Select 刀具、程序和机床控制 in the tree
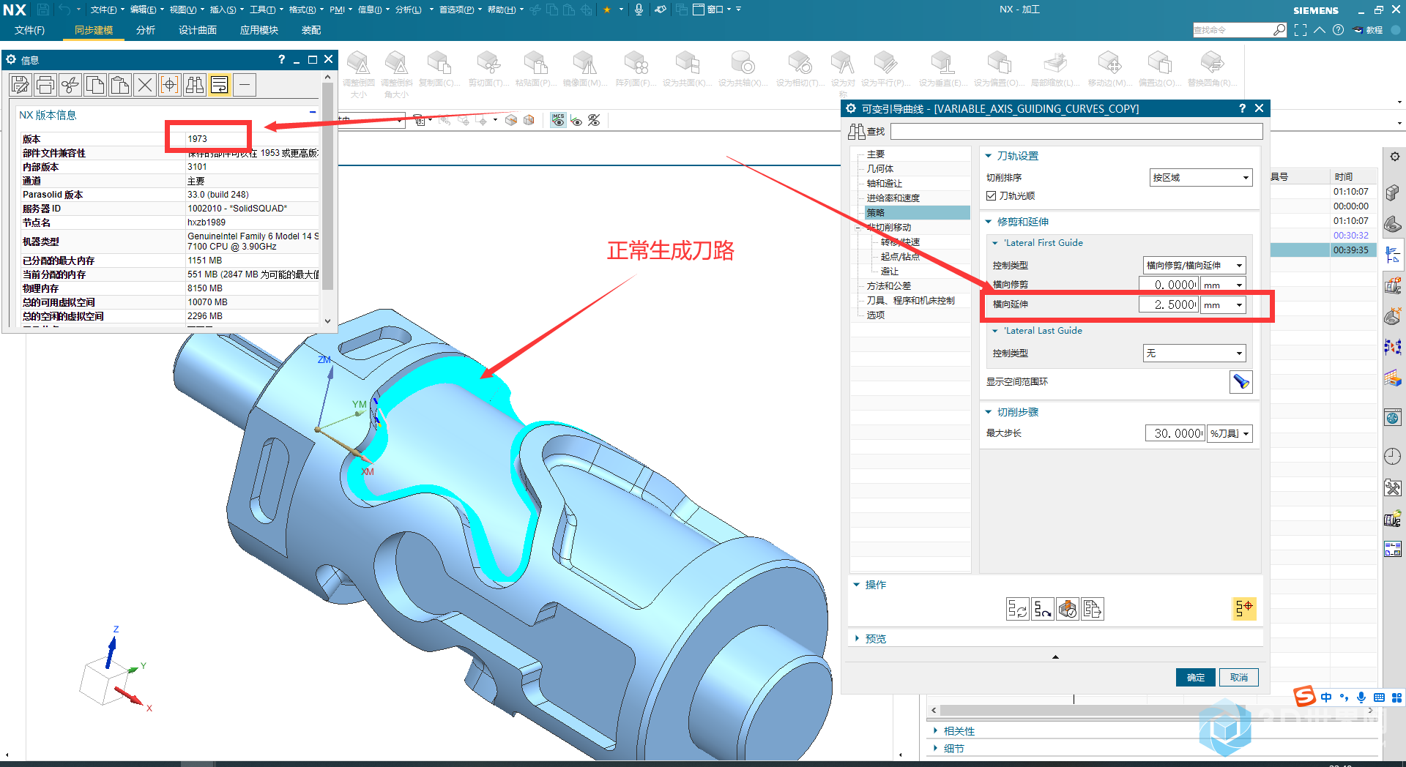Viewport: 1406px width, 767px height. tap(911, 301)
